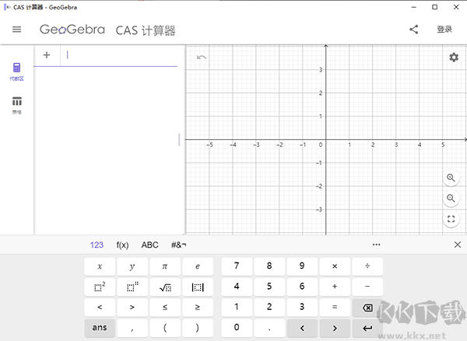The height and width of the screenshot is (341, 467).
Task: Click the undo arrow icon
Action: [x=202, y=57]
